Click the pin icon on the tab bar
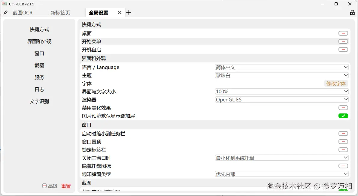 [6, 13]
